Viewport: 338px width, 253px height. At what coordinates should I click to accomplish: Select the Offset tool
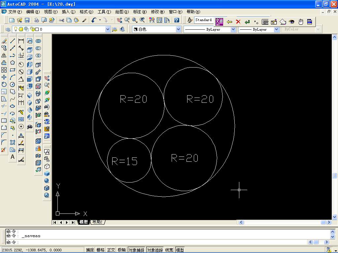pyautogui.click(x=4, y=63)
